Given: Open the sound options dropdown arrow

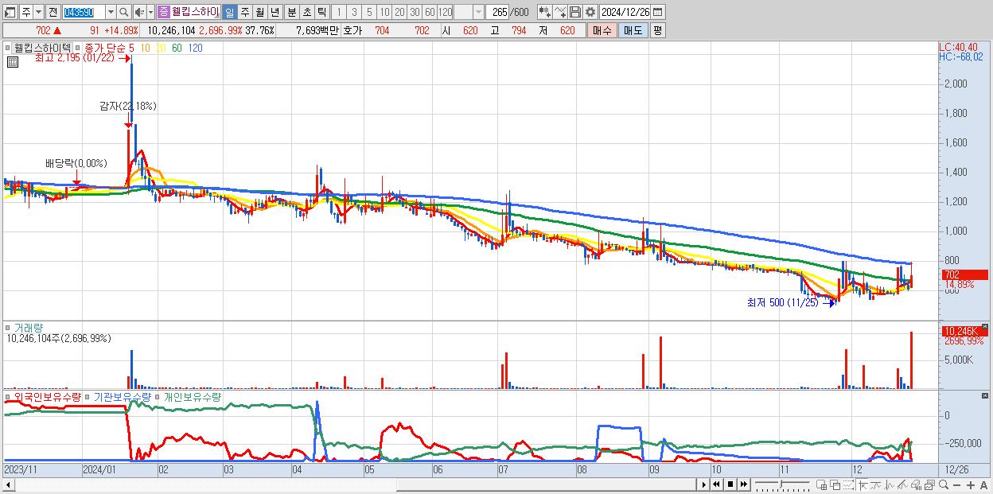Looking at the screenshot, I should tap(150, 12).
